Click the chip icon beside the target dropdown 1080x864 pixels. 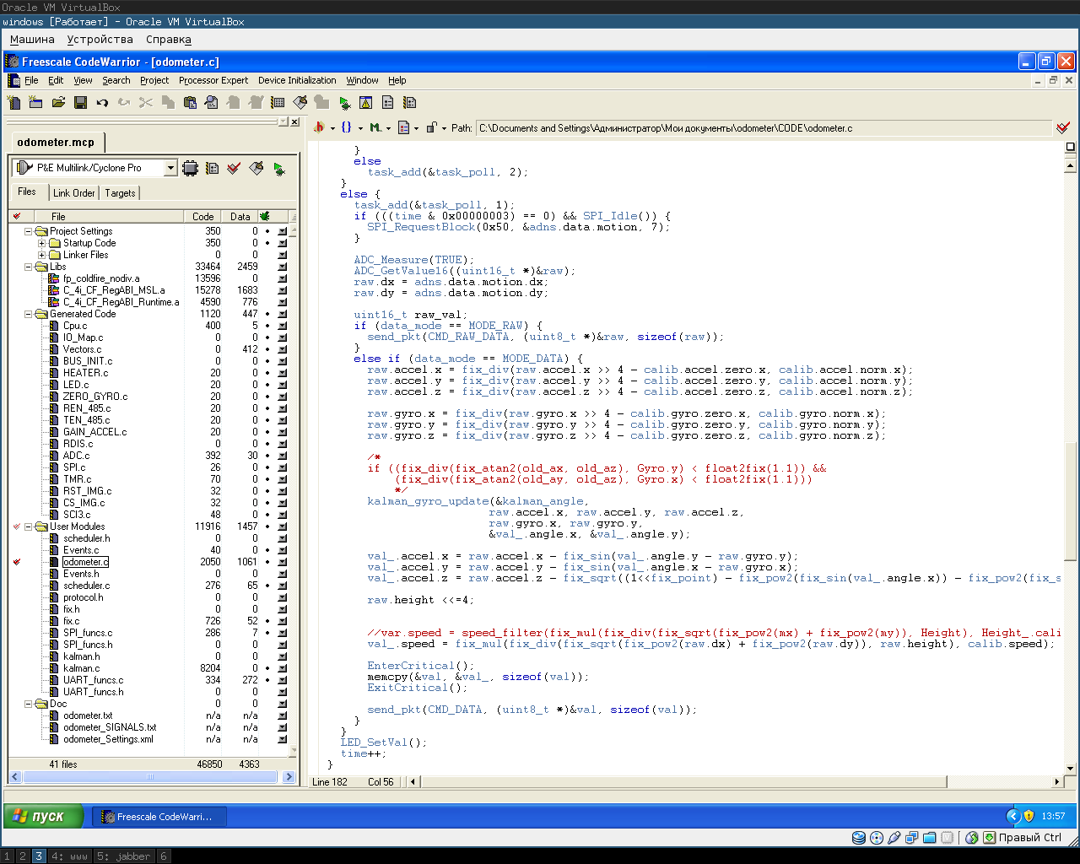point(191,169)
